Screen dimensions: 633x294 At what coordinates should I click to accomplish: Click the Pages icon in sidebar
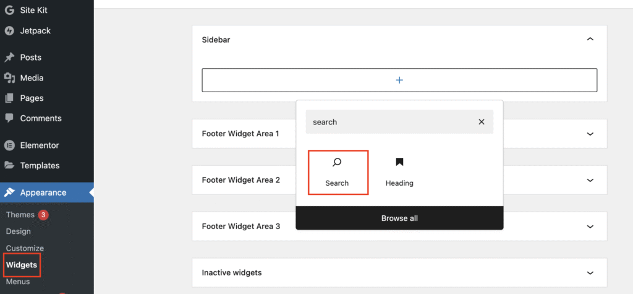pos(9,98)
